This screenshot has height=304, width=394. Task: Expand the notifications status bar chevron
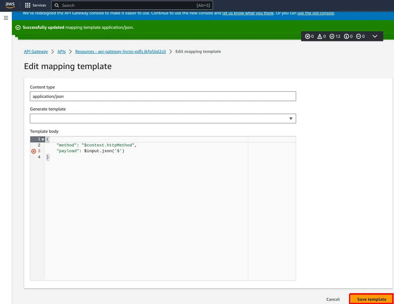(x=375, y=36)
